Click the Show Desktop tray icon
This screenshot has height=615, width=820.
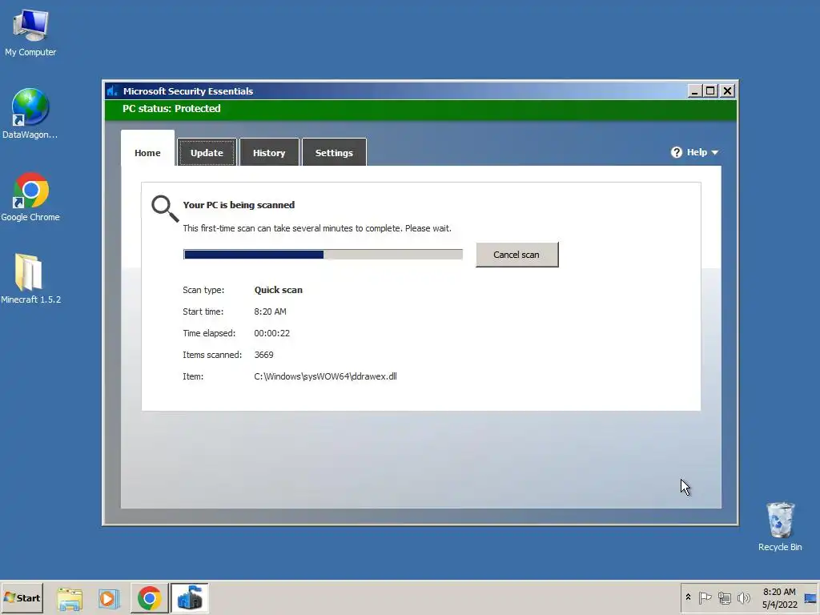(810, 598)
